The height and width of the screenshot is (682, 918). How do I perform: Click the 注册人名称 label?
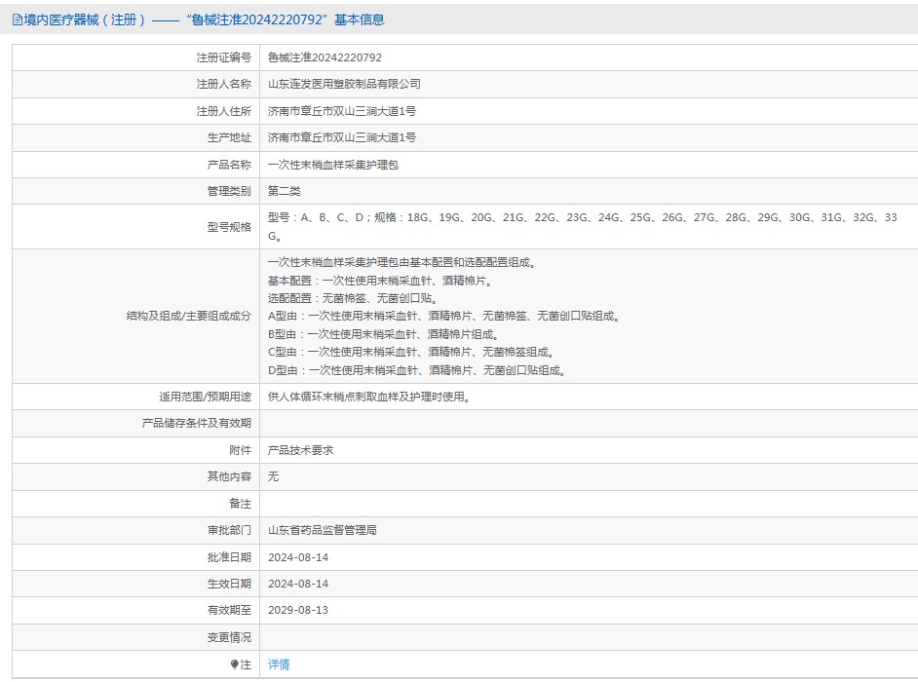tap(223, 84)
